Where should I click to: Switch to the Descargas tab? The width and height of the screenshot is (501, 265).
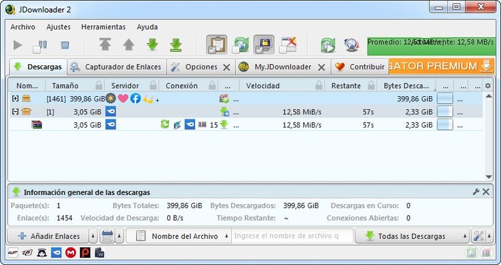tap(38, 67)
